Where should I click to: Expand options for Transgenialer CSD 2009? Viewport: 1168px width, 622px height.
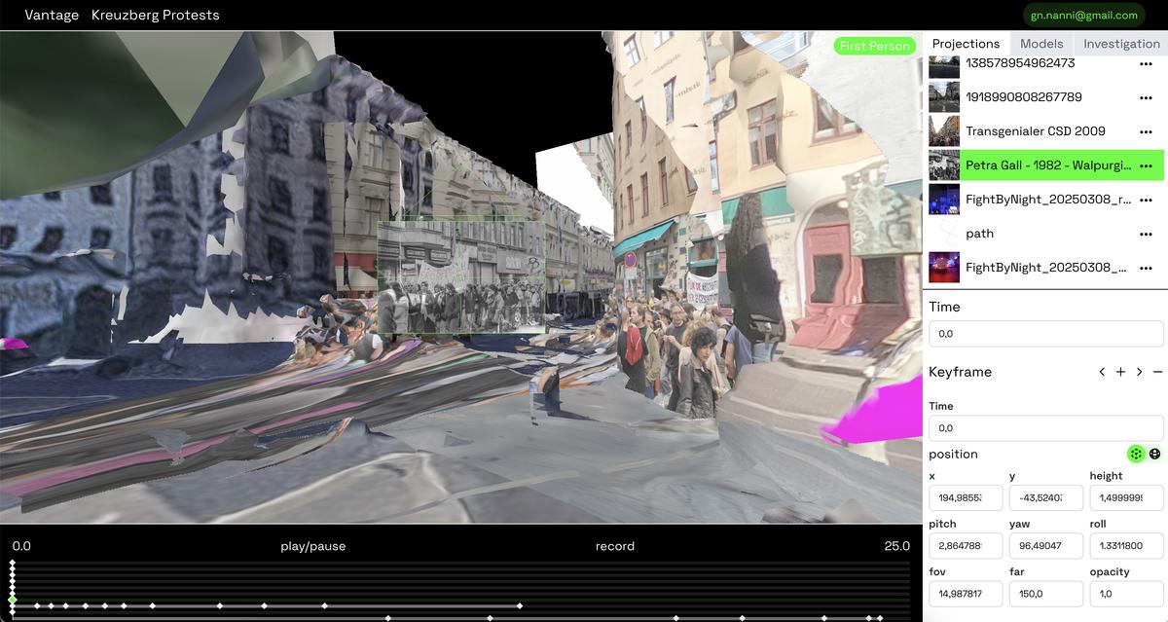pos(1146,131)
